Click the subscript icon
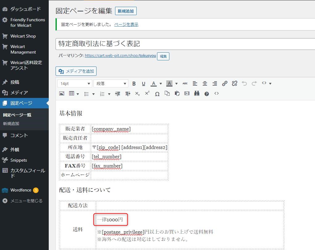The height and width of the screenshot is (250, 315). coord(137,94)
